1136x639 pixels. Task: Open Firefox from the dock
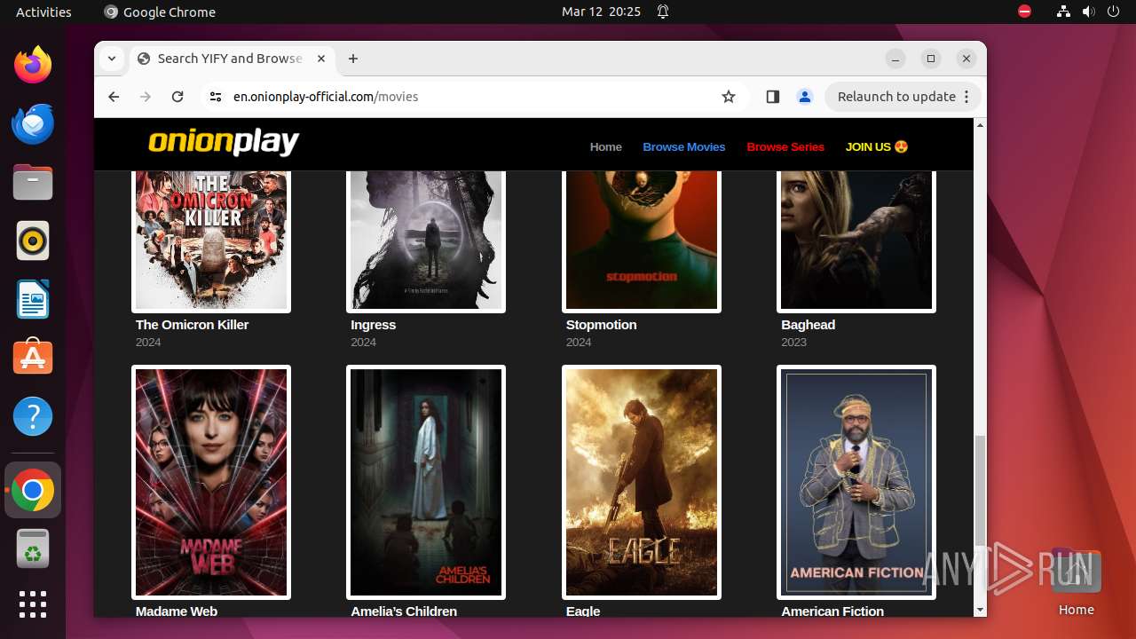click(33, 65)
